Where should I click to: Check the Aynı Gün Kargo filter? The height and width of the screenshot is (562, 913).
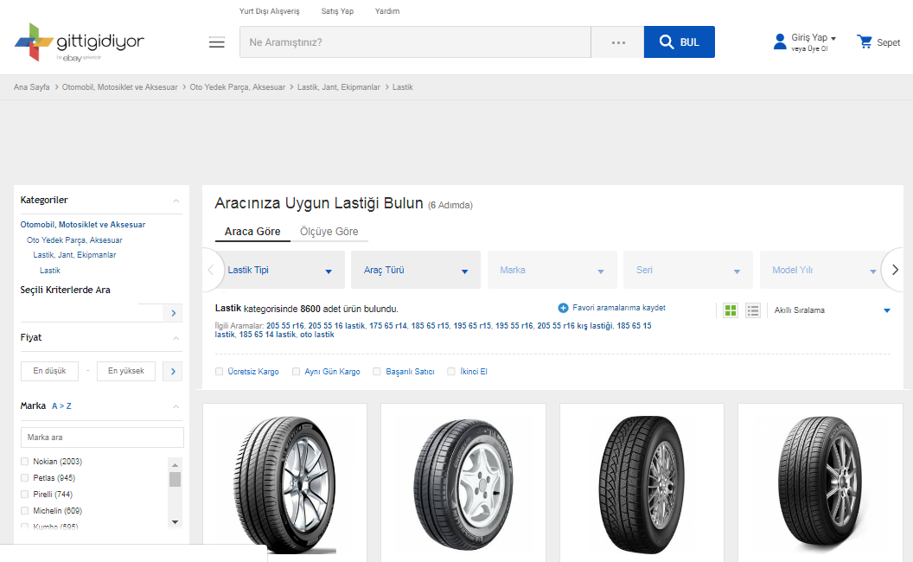pos(297,372)
